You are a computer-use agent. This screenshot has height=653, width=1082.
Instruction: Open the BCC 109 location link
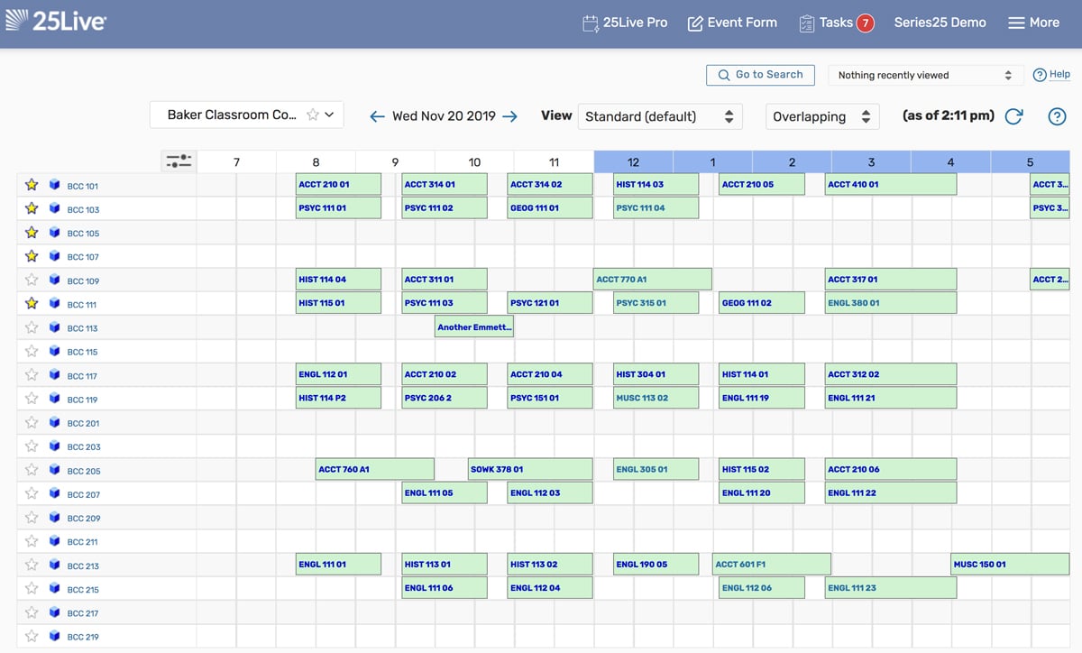(x=83, y=281)
